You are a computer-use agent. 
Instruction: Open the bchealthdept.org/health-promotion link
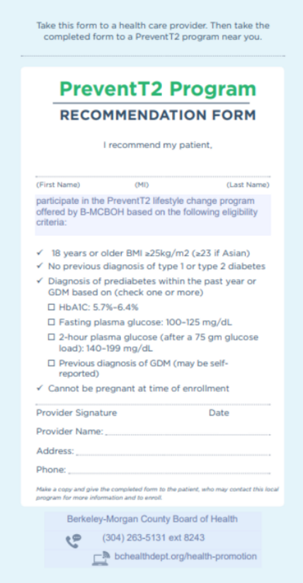pyautogui.click(x=185, y=556)
